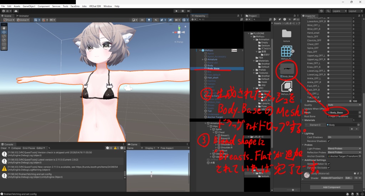Toggle hidden packages count icon showing 30
Screen dimensions: 365x196
coord(296,20)
